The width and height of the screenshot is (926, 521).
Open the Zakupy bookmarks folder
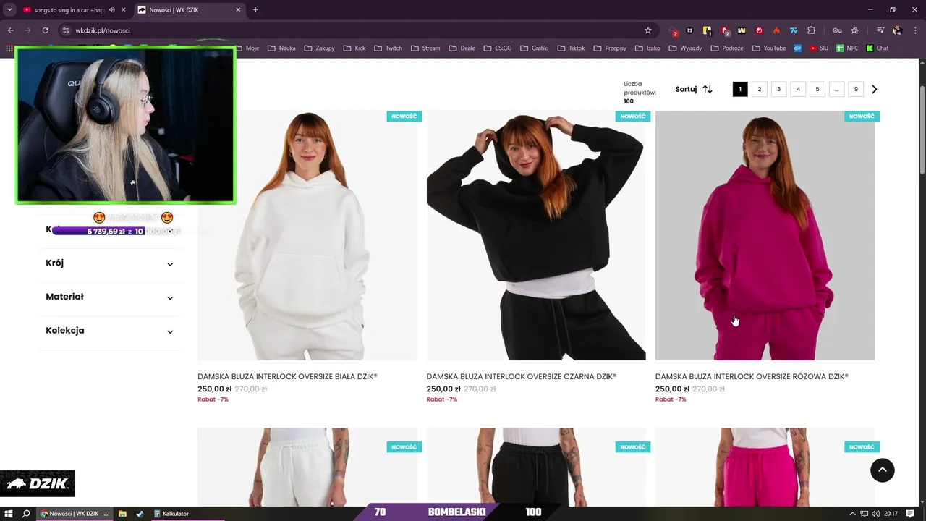click(x=319, y=48)
